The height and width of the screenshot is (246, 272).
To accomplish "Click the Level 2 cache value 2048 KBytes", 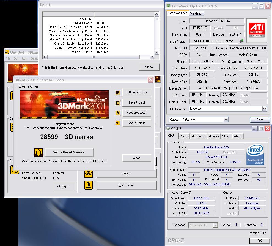I will [x=252, y=208].
